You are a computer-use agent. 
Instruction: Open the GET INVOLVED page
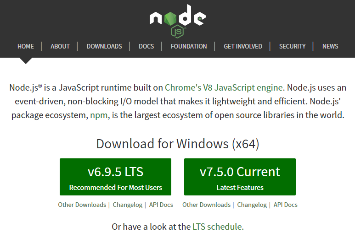[243, 46]
